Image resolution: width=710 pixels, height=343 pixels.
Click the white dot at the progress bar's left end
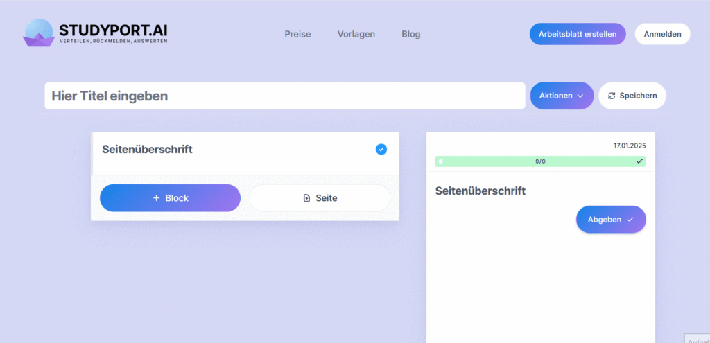[441, 161]
